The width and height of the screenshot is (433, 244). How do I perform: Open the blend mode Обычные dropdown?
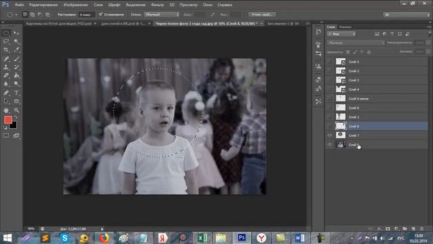356,43
